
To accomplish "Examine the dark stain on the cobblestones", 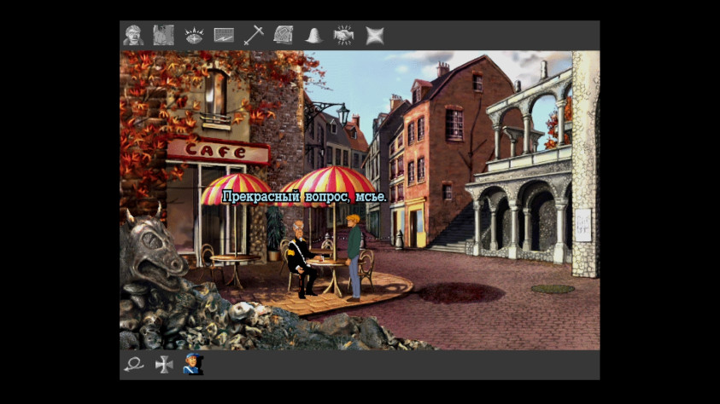I will 460,293.
